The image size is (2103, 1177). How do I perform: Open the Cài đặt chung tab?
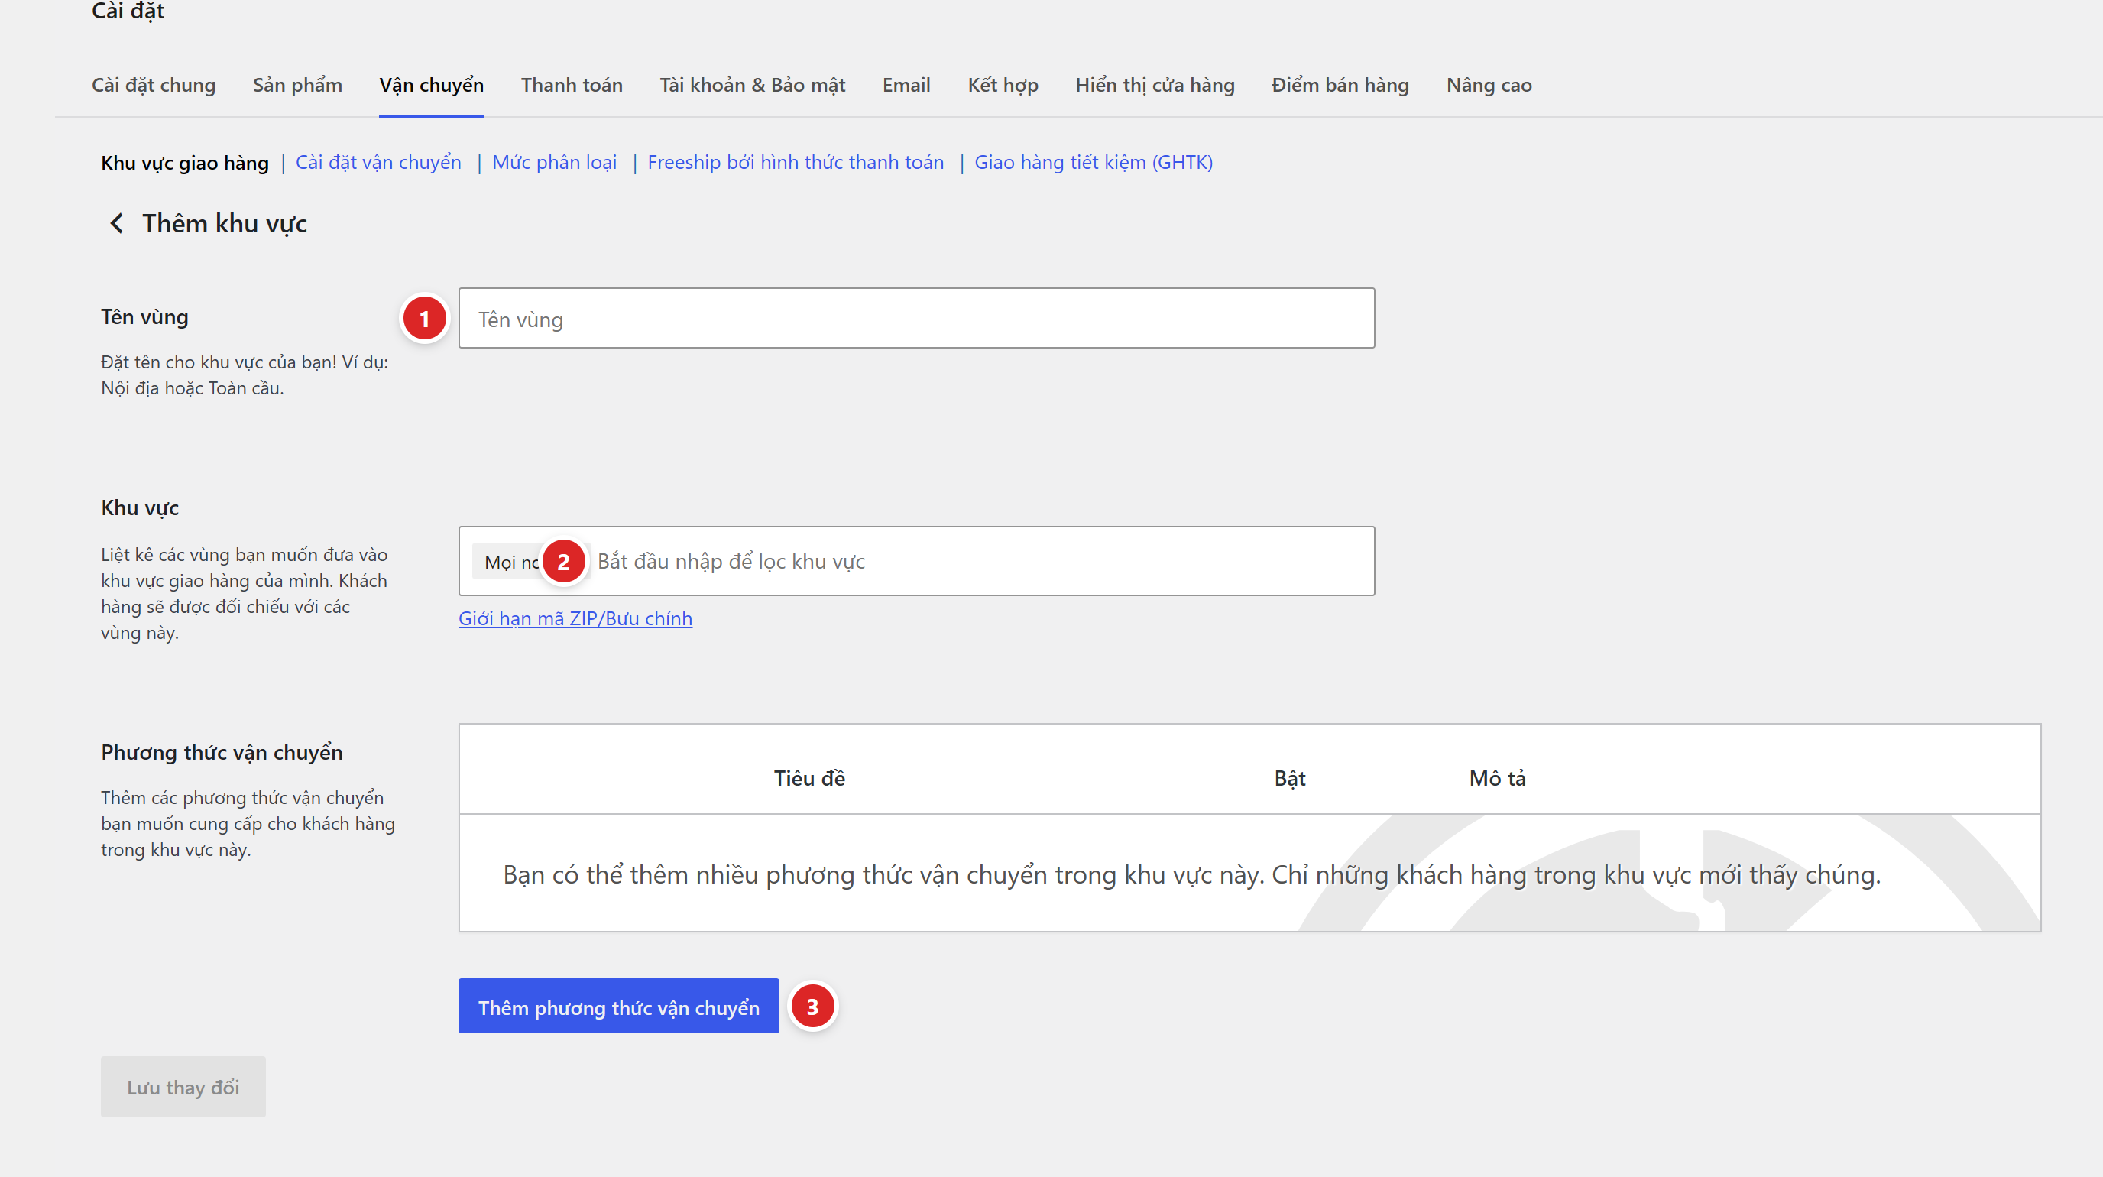point(154,85)
